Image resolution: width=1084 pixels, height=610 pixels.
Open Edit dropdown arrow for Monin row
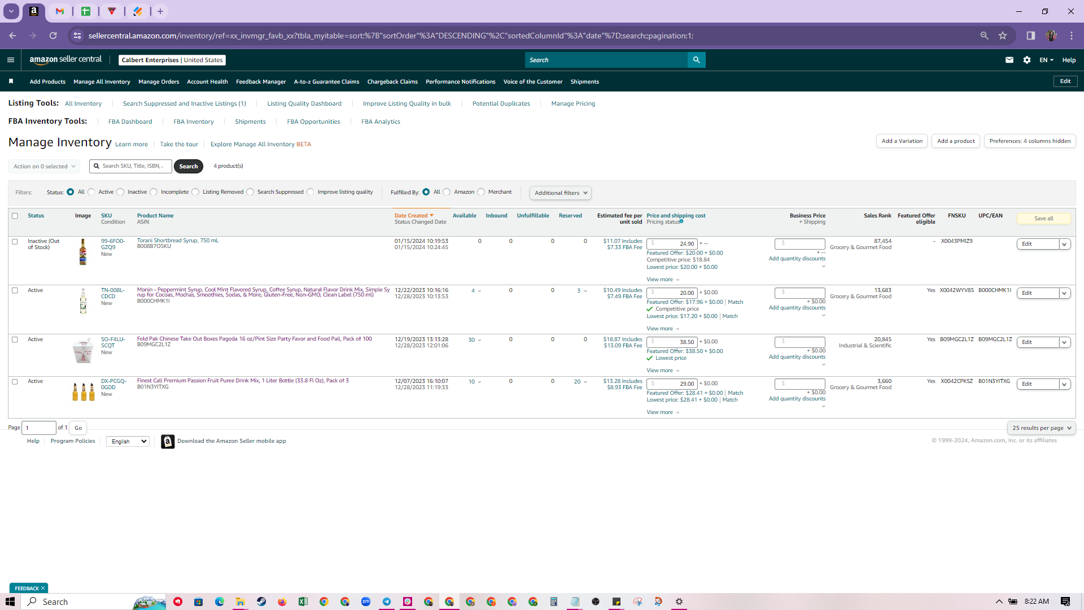pyautogui.click(x=1064, y=294)
